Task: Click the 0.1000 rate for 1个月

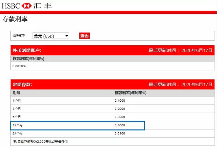Action: [120, 100]
